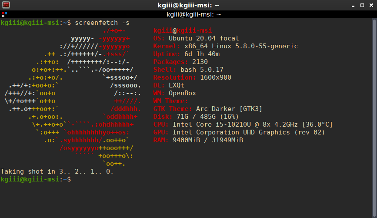Click the 'Taking shot in 3.. 2.. 1.. 0.' line
Screen dimensions: 377x218
[x=57, y=171]
